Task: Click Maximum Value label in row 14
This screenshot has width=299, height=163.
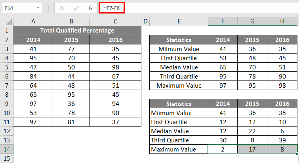Action: coord(179,149)
